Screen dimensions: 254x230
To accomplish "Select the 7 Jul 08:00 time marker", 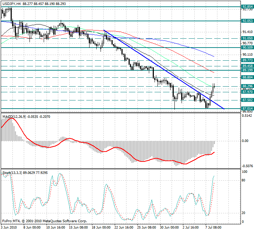I will (214, 227).
